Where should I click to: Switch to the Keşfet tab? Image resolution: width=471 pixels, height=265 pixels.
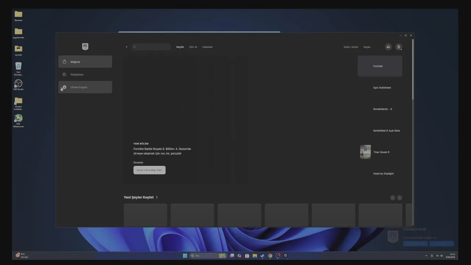click(x=180, y=47)
